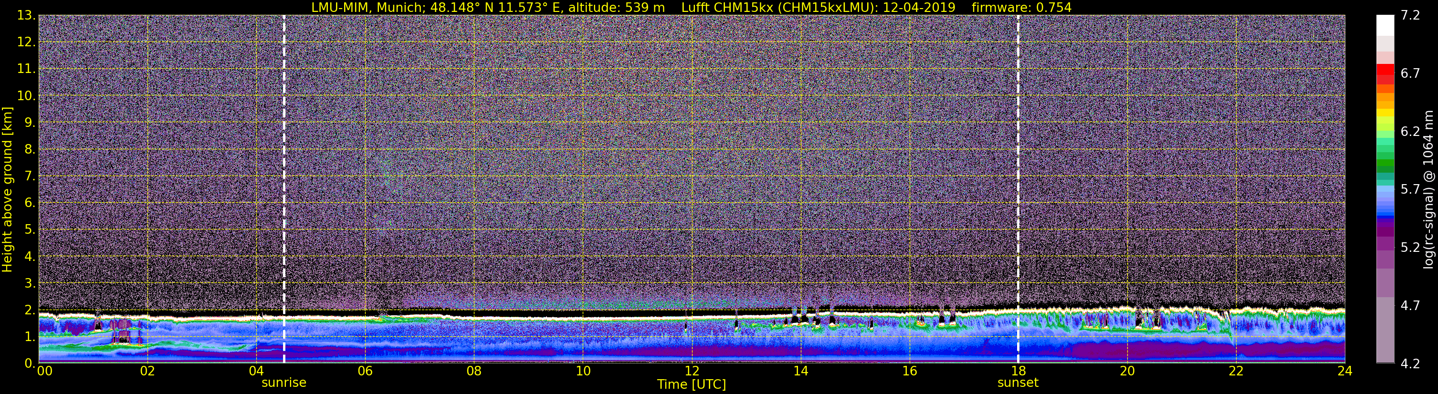Click the colorbar tick label '5.7'

click(x=1410, y=189)
